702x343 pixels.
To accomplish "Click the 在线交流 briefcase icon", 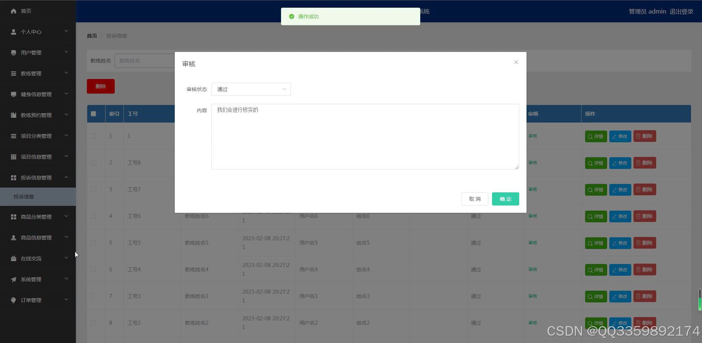I will click(14, 259).
